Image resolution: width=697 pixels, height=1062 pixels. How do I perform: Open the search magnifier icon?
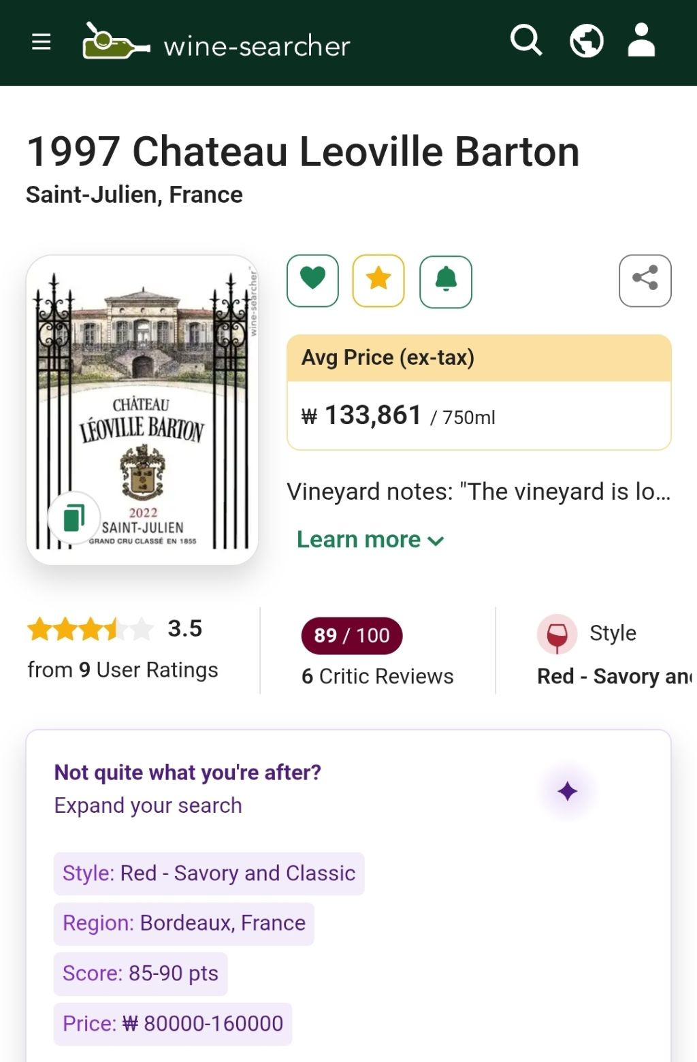click(x=525, y=41)
